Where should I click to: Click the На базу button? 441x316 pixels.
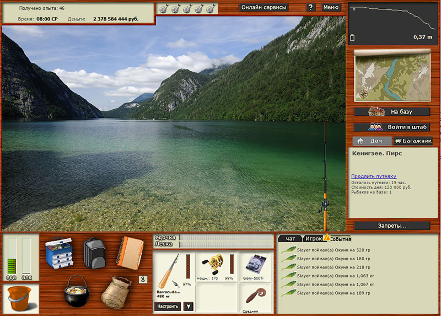(392, 112)
